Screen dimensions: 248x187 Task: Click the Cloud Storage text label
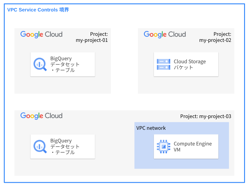(190, 61)
